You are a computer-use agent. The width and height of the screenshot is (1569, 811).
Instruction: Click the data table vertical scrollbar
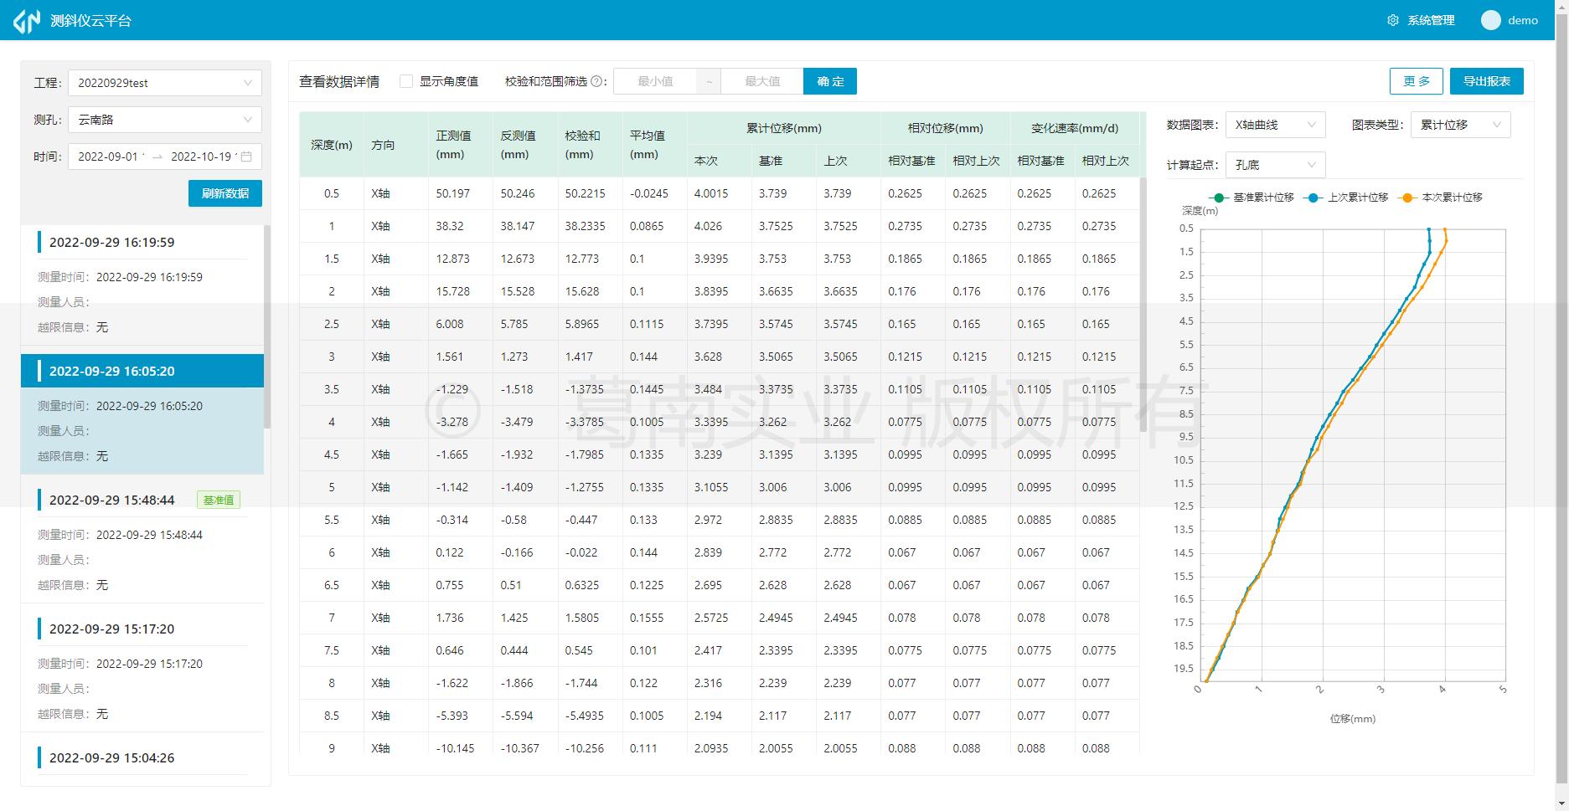coord(1143,305)
